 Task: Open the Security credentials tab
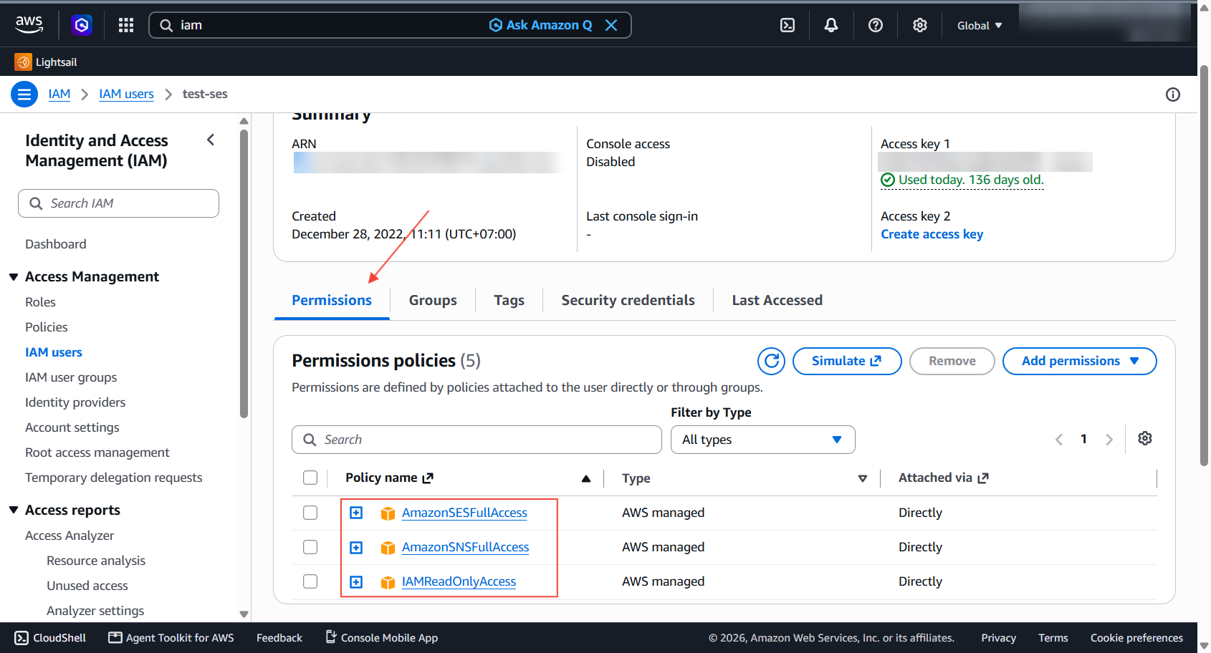coord(628,300)
